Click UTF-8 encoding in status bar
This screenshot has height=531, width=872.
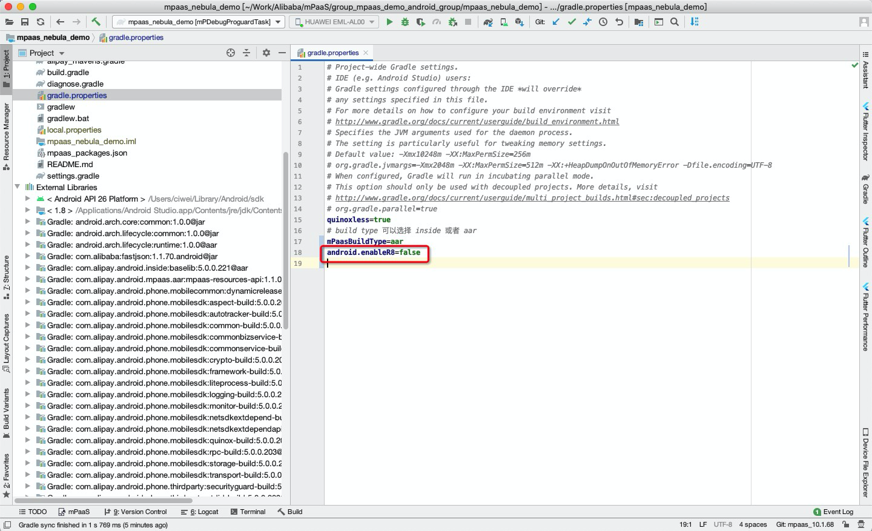pos(723,524)
